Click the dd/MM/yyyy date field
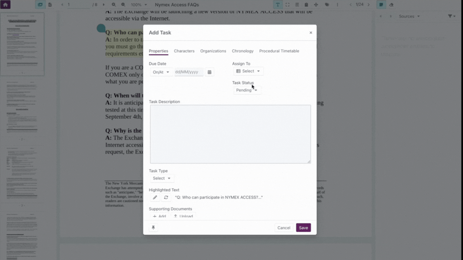463x260 pixels. (x=188, y=72)
